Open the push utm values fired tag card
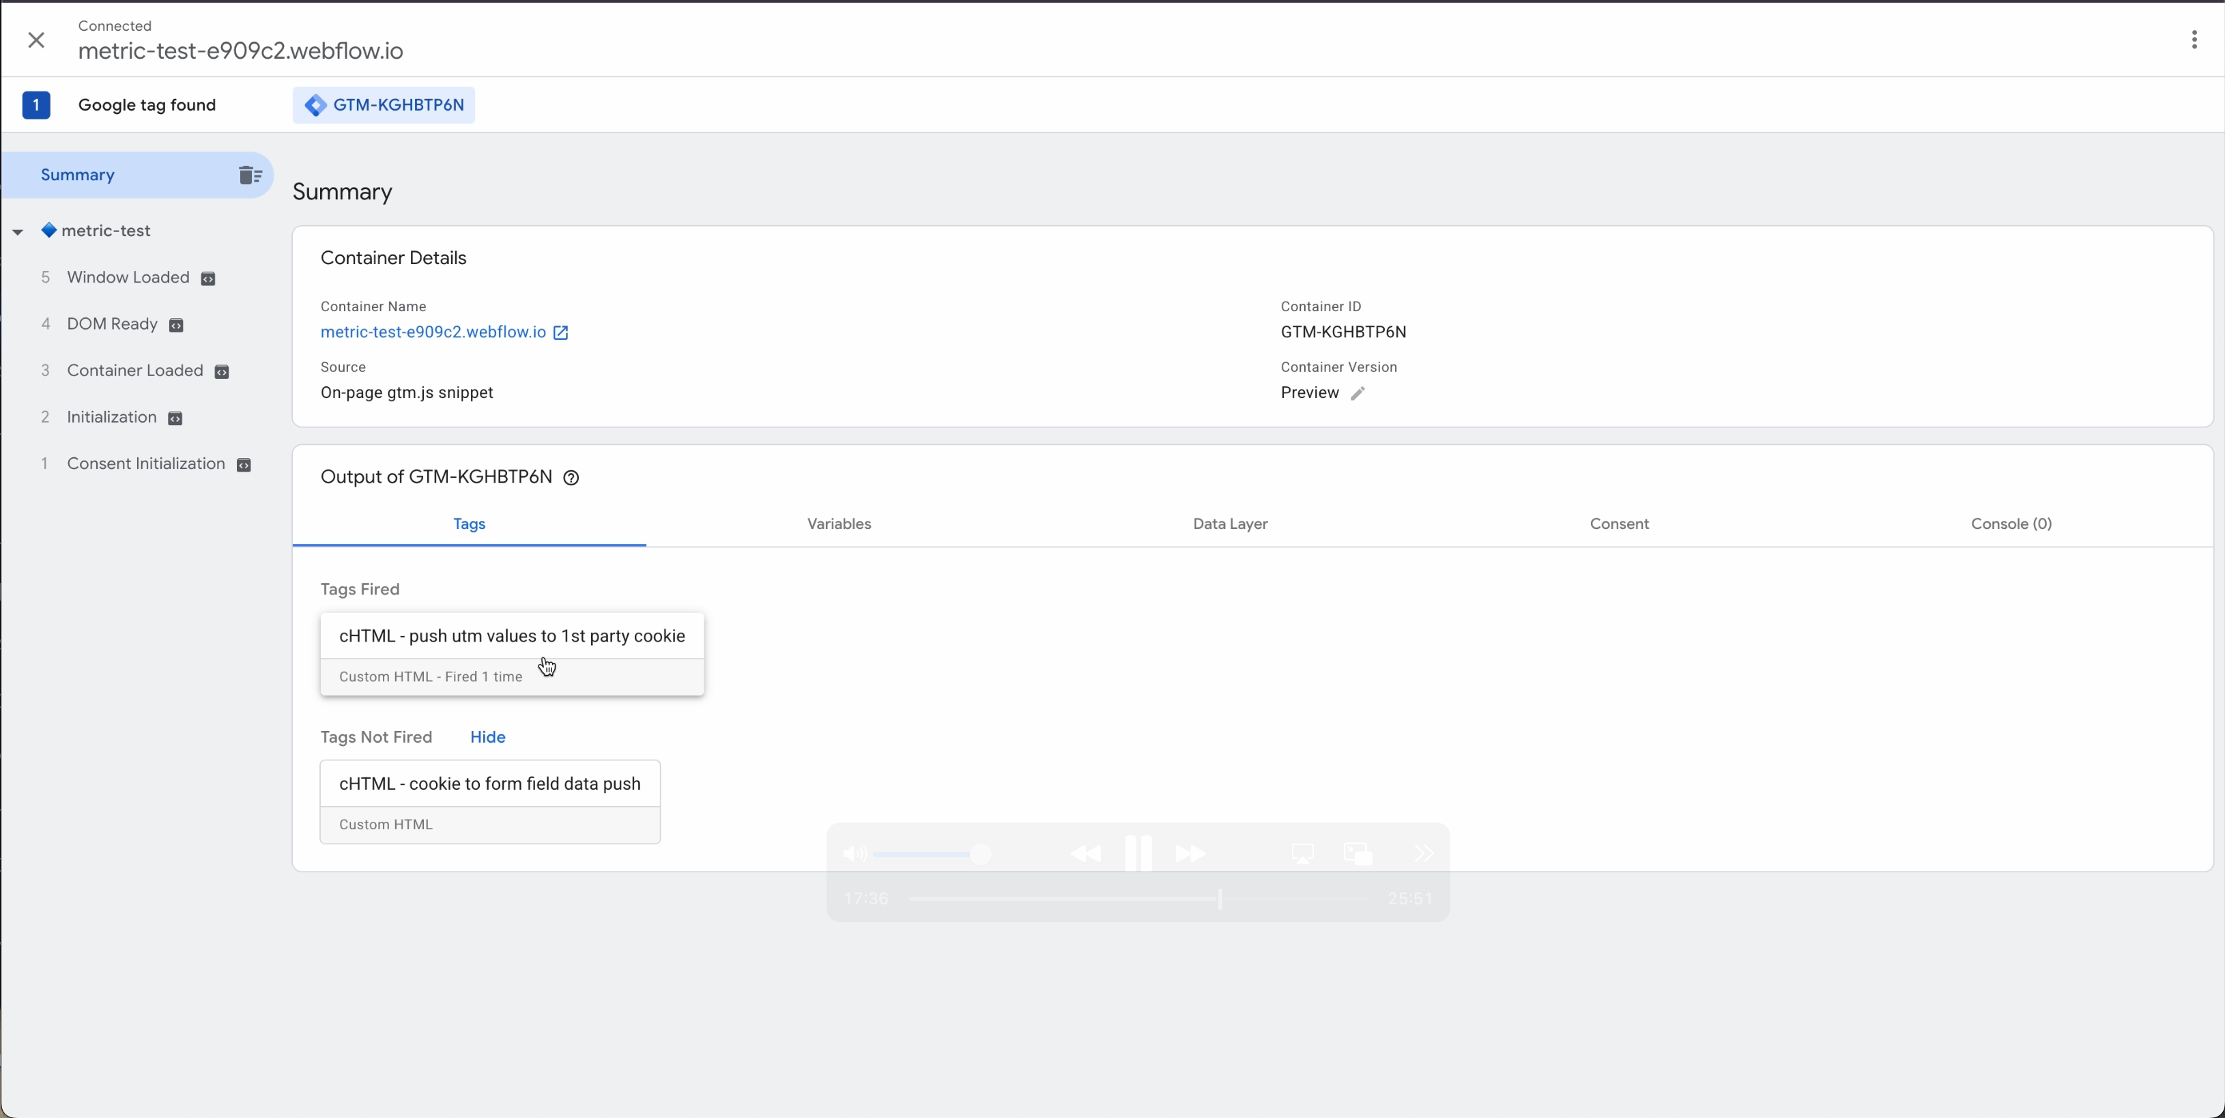The width and height of the screenshot is (2225, 1118). (x=512, y=654)
